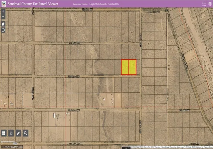
Task: Click the Sandoval County Tax Parcel Viewer title
Action: pos(33,4)
